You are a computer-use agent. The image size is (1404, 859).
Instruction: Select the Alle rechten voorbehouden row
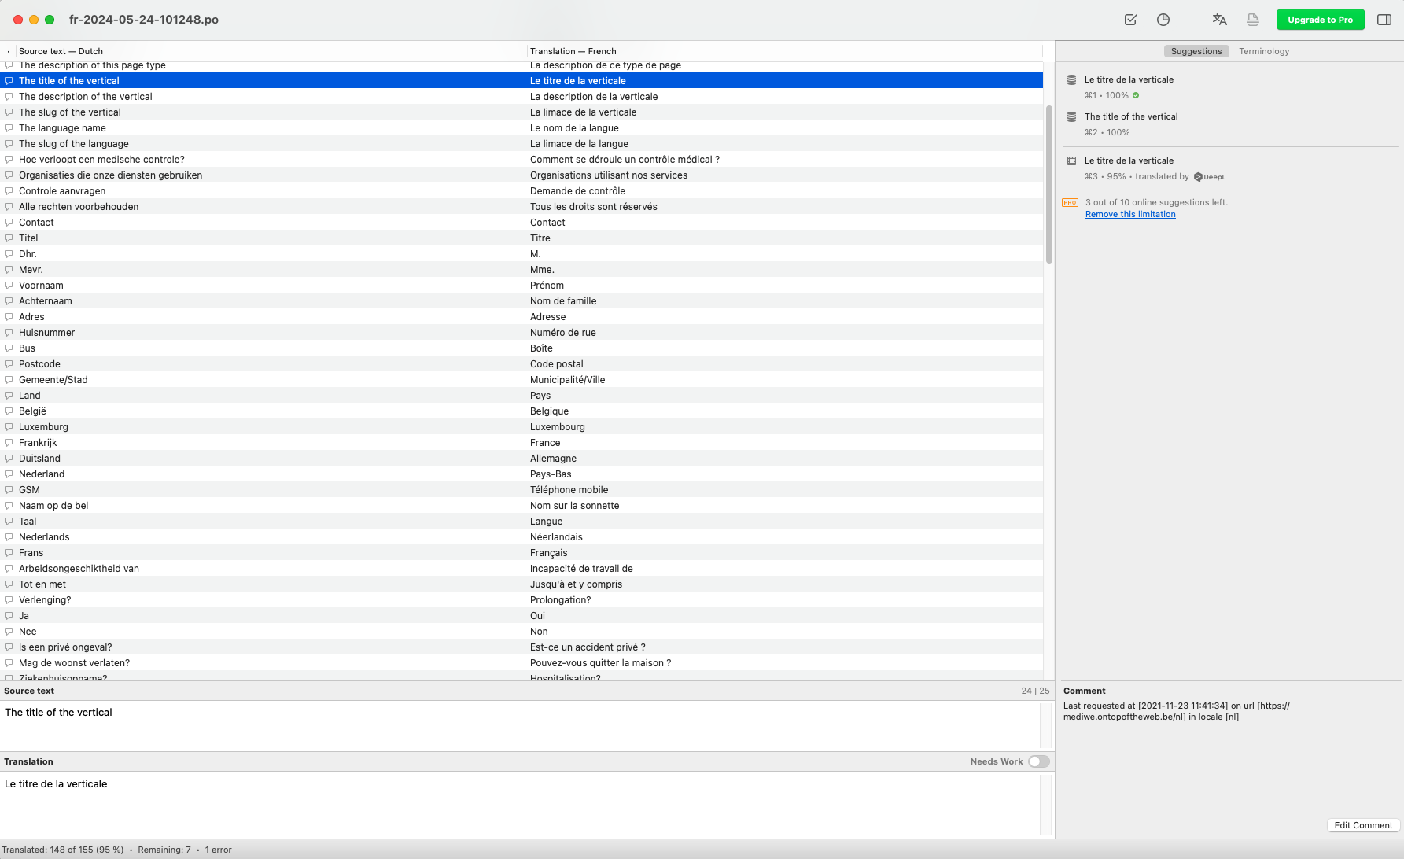(x=521, y=207)
